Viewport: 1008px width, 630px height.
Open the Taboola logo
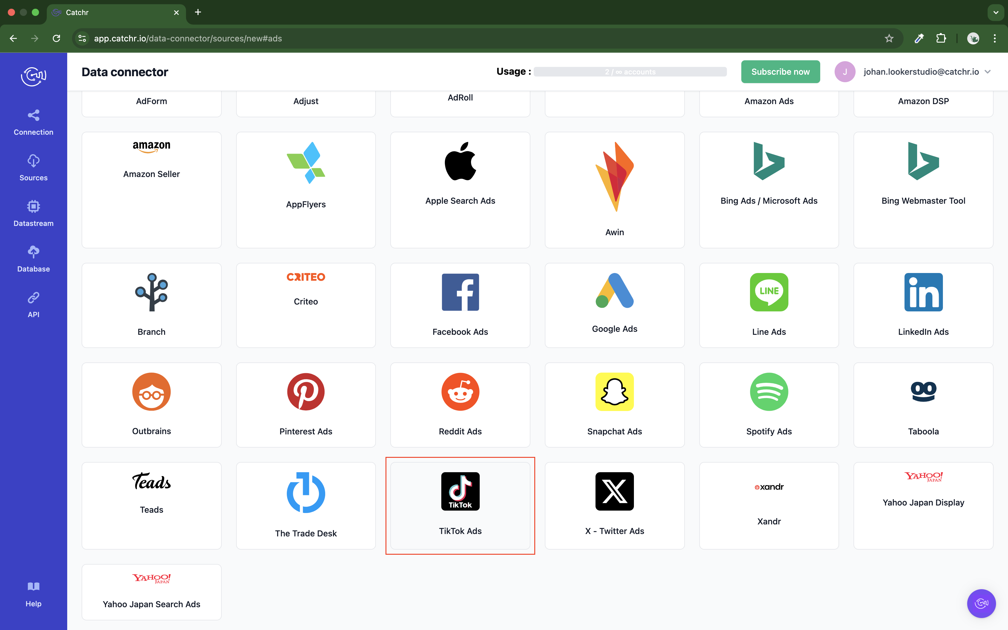point(923,392)
